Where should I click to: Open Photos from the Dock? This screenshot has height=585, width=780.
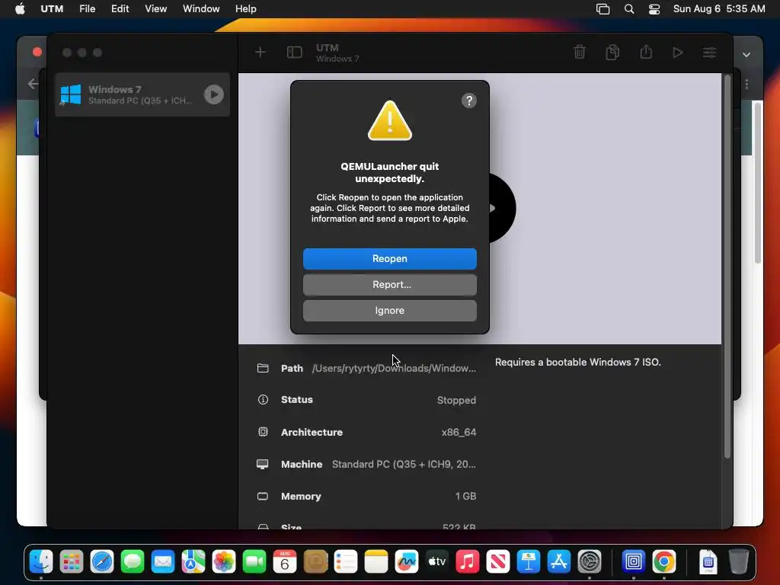pyautogui.click(x=224, y=561)
